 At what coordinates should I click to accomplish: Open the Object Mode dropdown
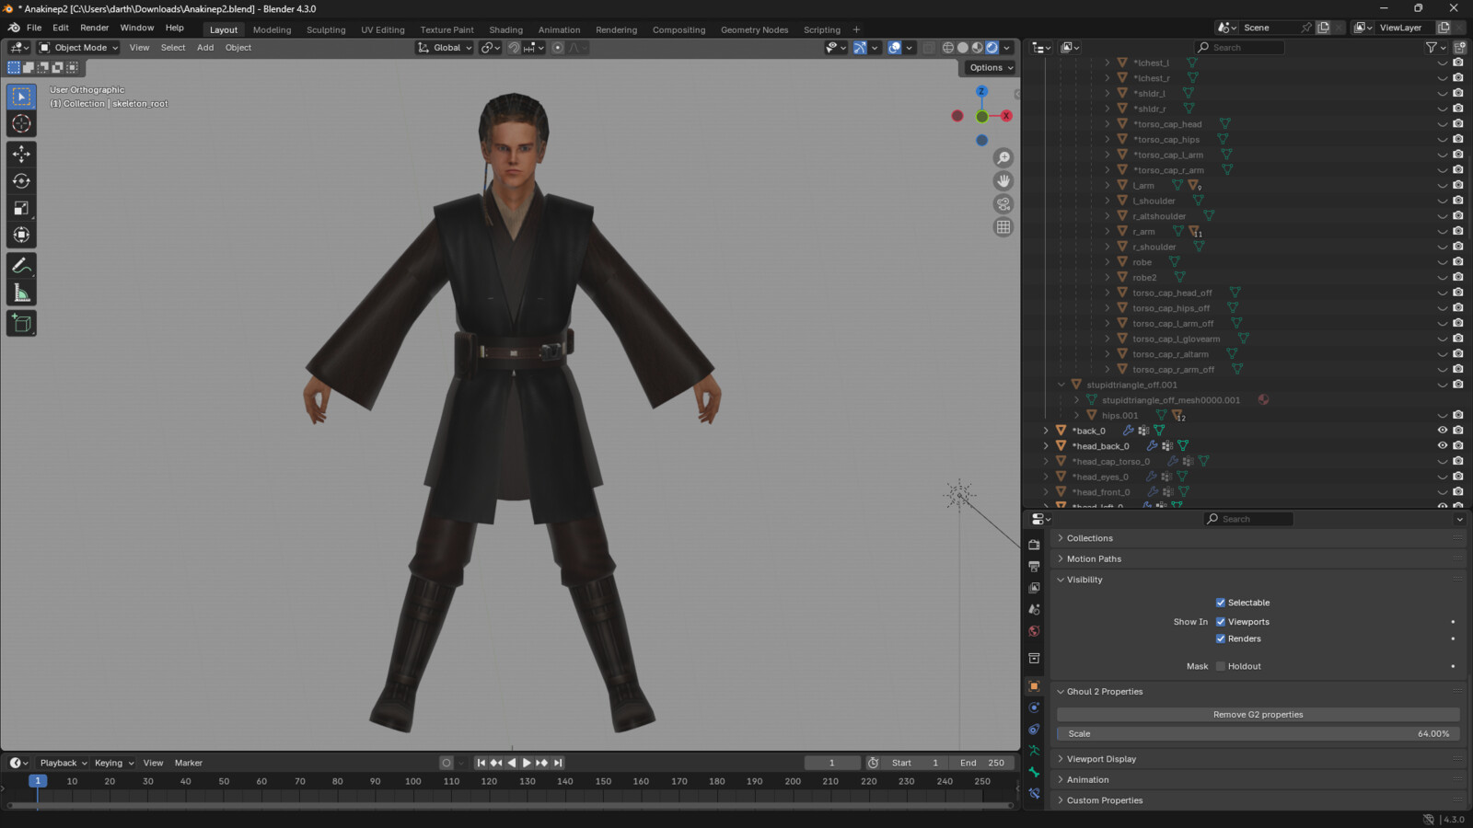[78, 48]
